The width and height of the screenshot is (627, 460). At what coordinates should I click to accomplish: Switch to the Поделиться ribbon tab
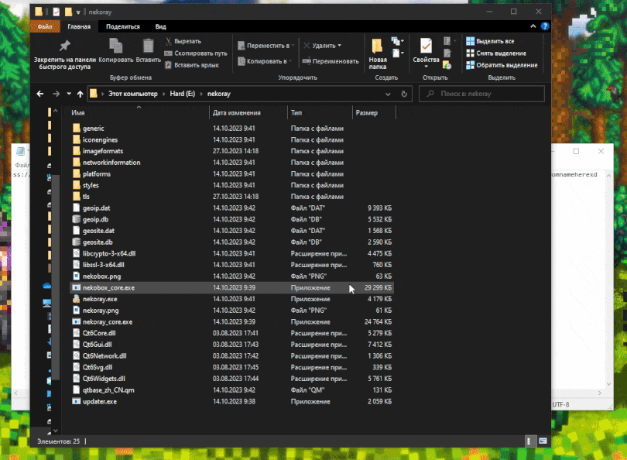123,26
